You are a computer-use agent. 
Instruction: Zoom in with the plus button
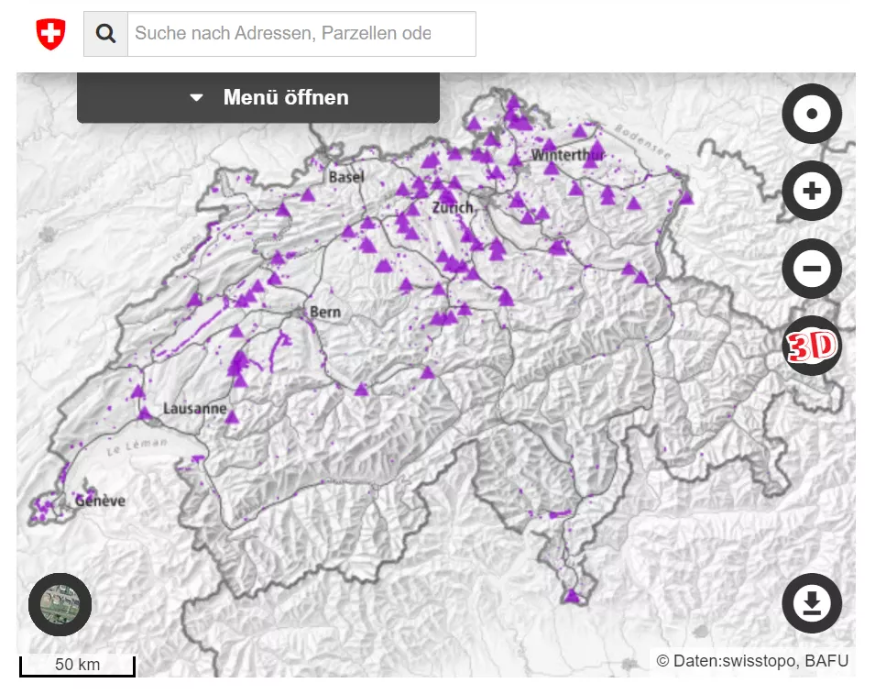click(x=811, y=191)
